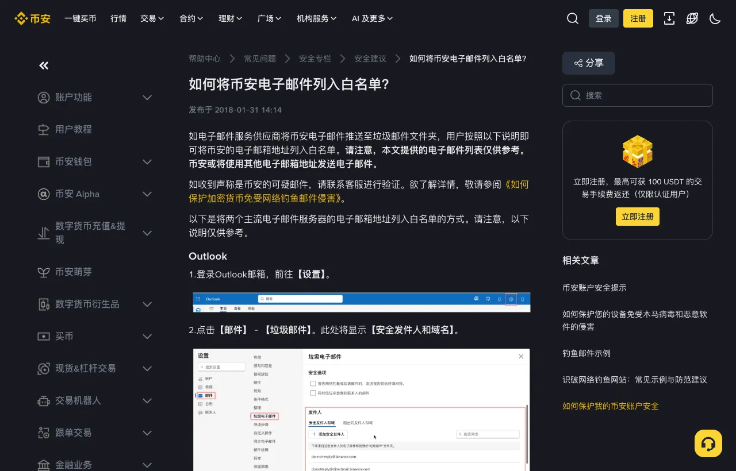Open the 如何保护我的币安账户安全 link

[x=611, y=406]
